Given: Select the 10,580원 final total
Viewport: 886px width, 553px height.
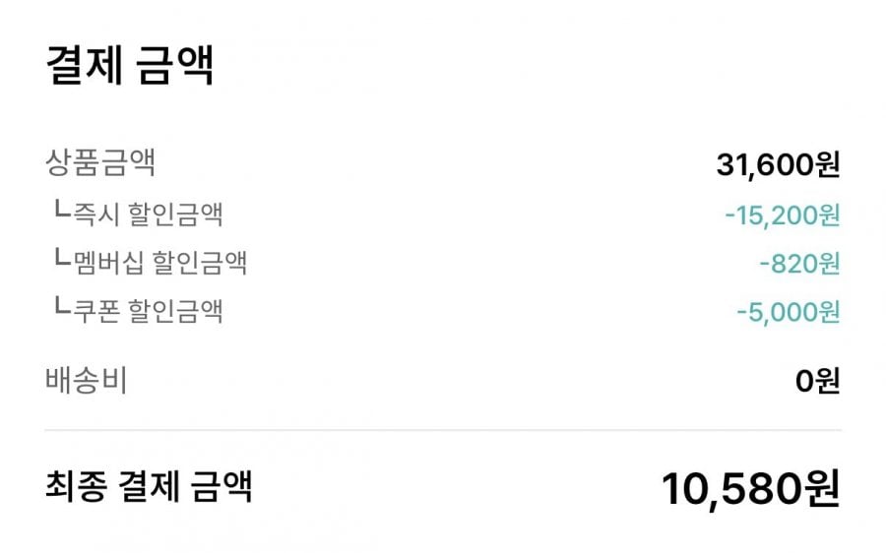Looking at the screenshot, I should [x=751, y=489].
